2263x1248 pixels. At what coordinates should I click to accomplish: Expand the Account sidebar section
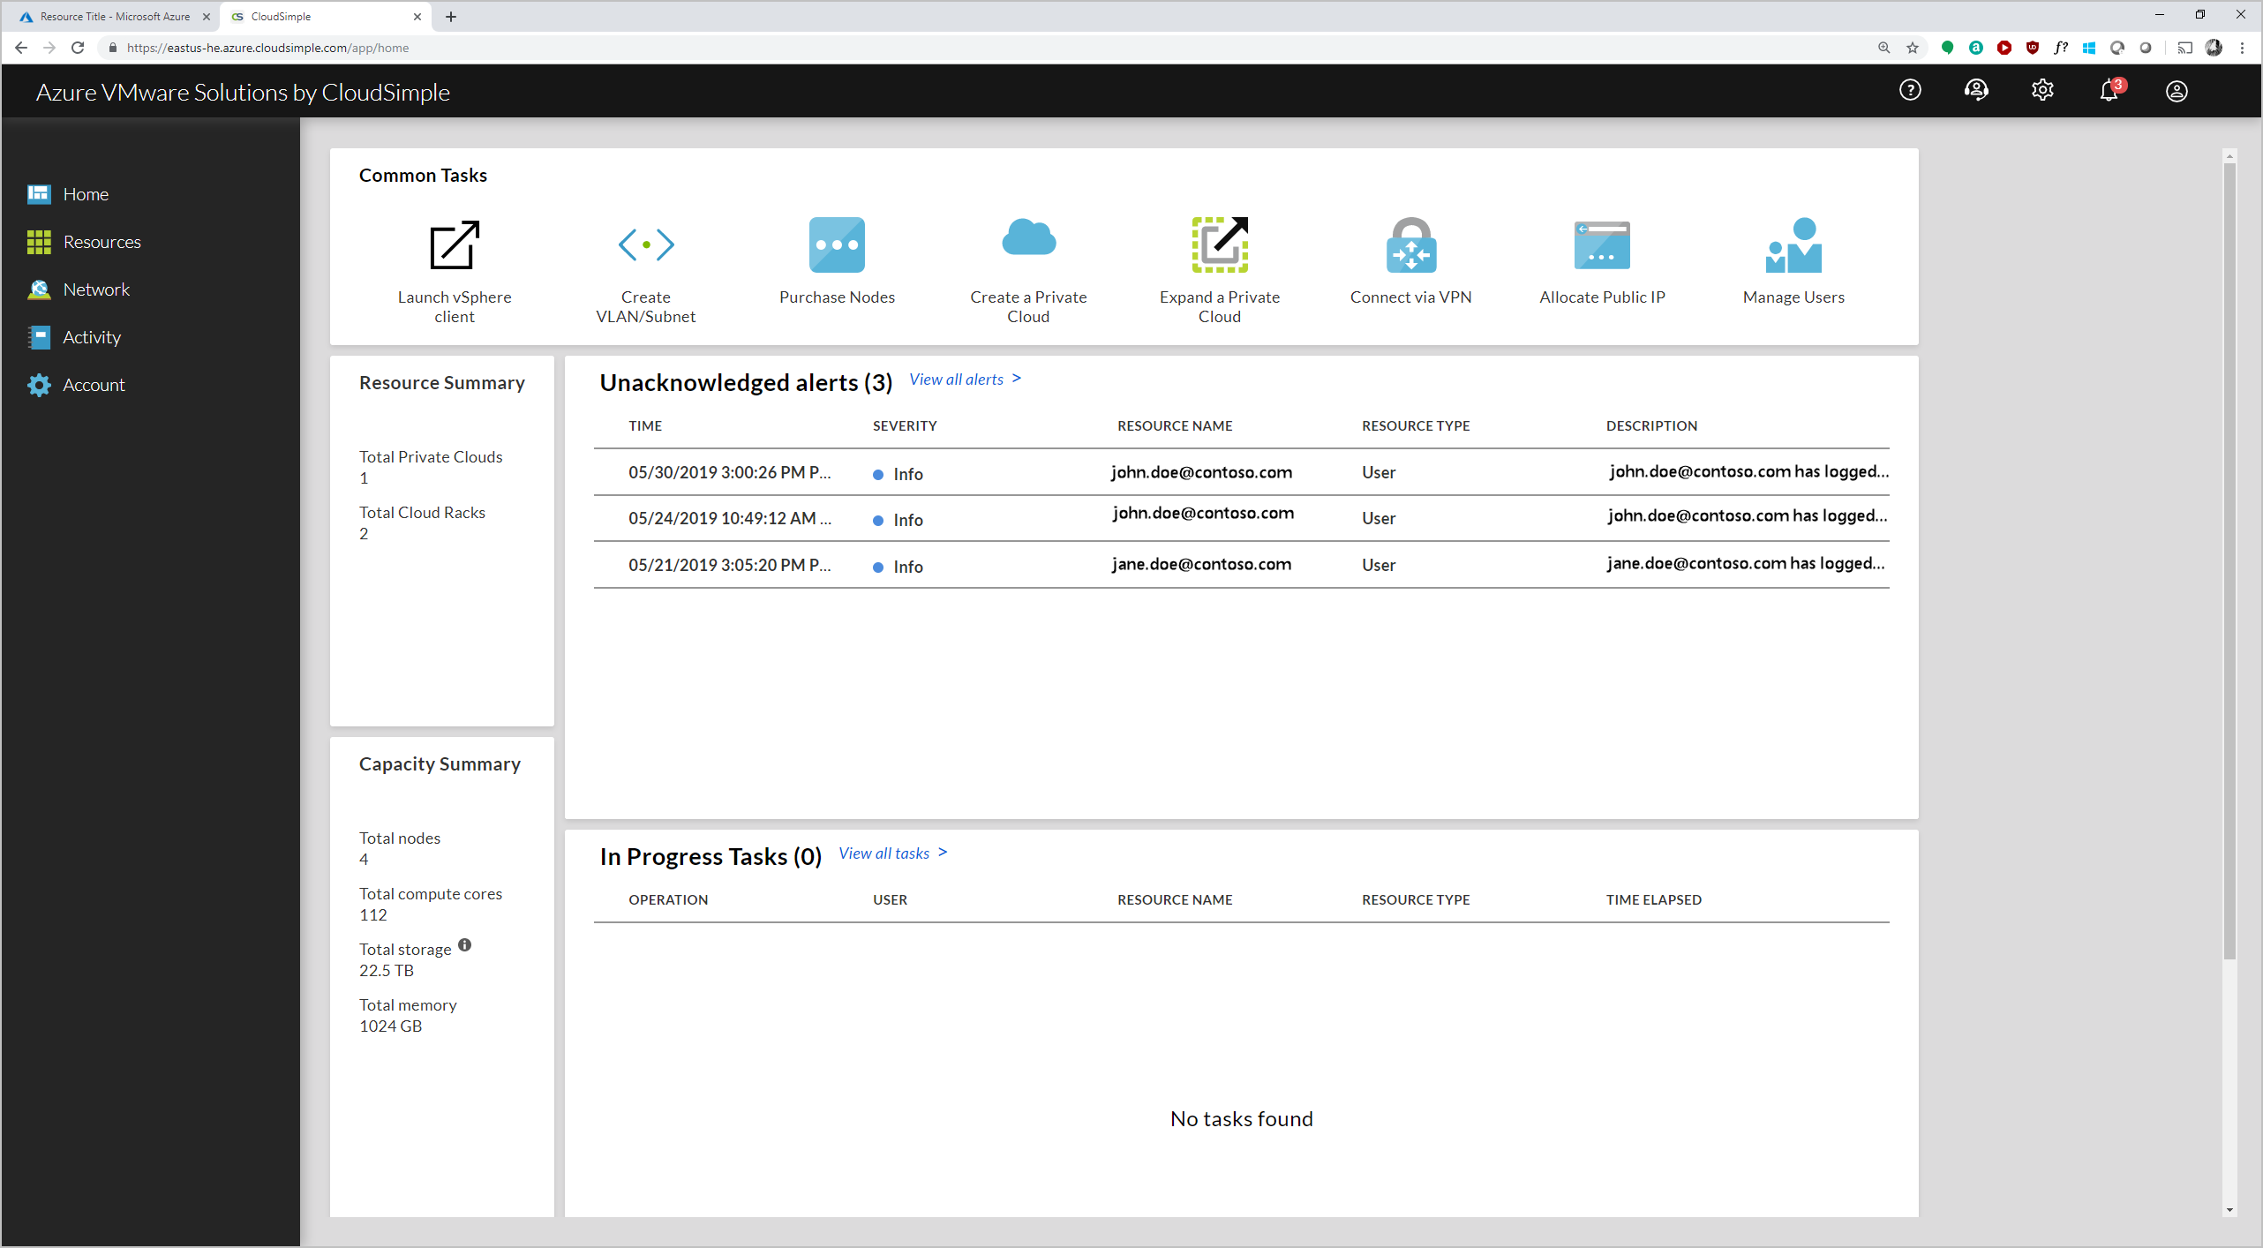click(x=92, y=384)
